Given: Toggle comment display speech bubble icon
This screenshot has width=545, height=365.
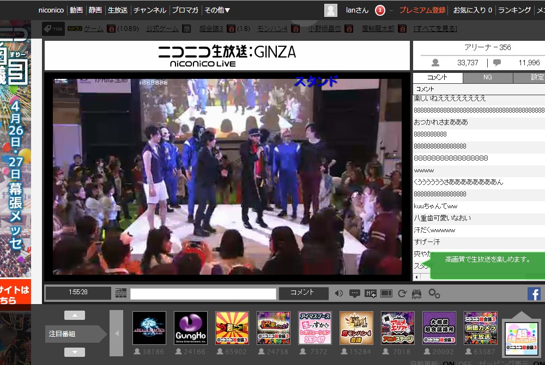Looking at the screenshot, I should coord(355,294).
